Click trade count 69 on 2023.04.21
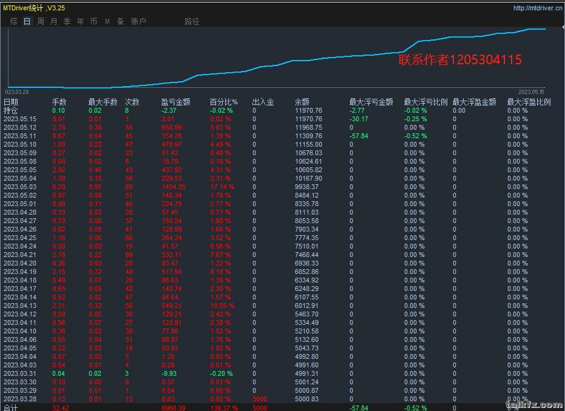565x411 pixels. [129, 255]
